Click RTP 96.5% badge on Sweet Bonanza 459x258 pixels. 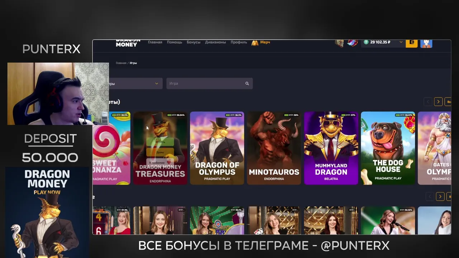(120, 115)
